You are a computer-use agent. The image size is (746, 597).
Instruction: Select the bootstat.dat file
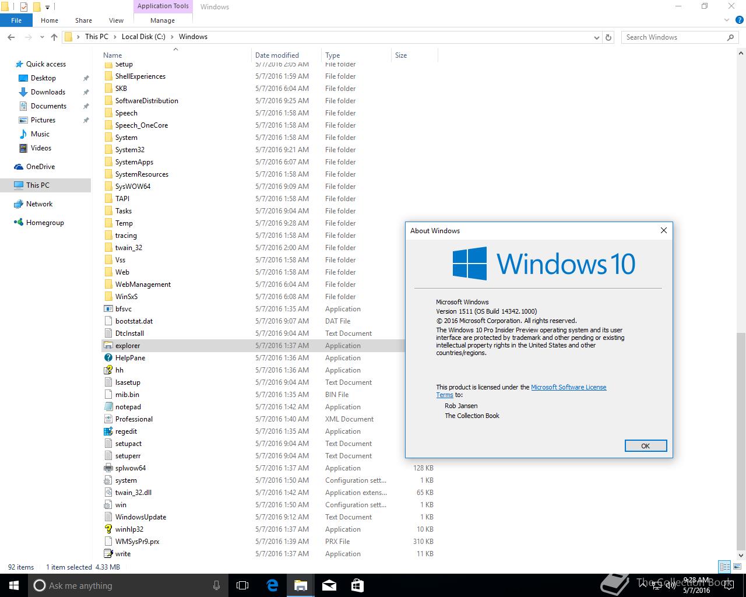[253, 321]
